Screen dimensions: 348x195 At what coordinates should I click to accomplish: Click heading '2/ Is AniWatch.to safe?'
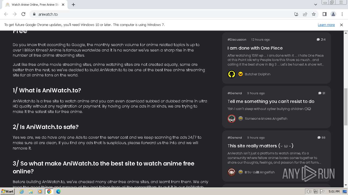click(46, 127)
